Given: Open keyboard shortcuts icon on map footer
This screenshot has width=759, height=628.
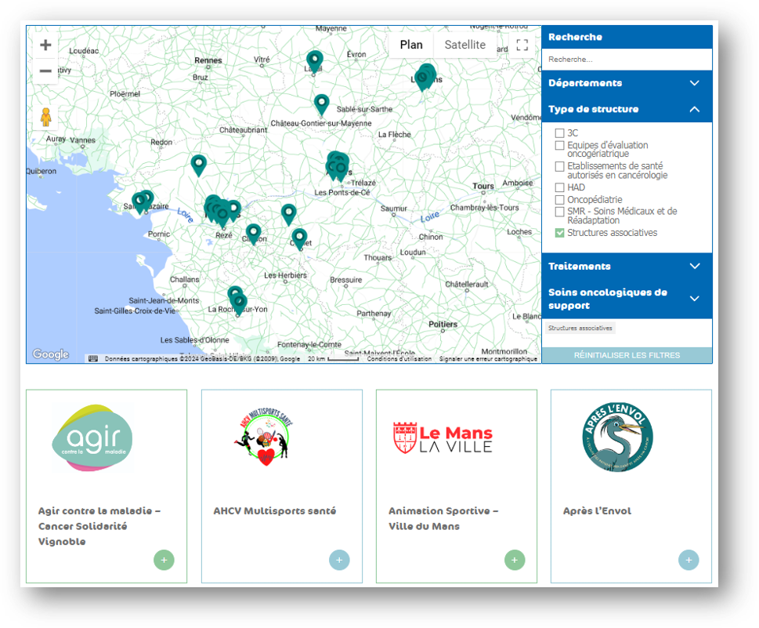Looking at the screenshot, I should tap(93, 358).
